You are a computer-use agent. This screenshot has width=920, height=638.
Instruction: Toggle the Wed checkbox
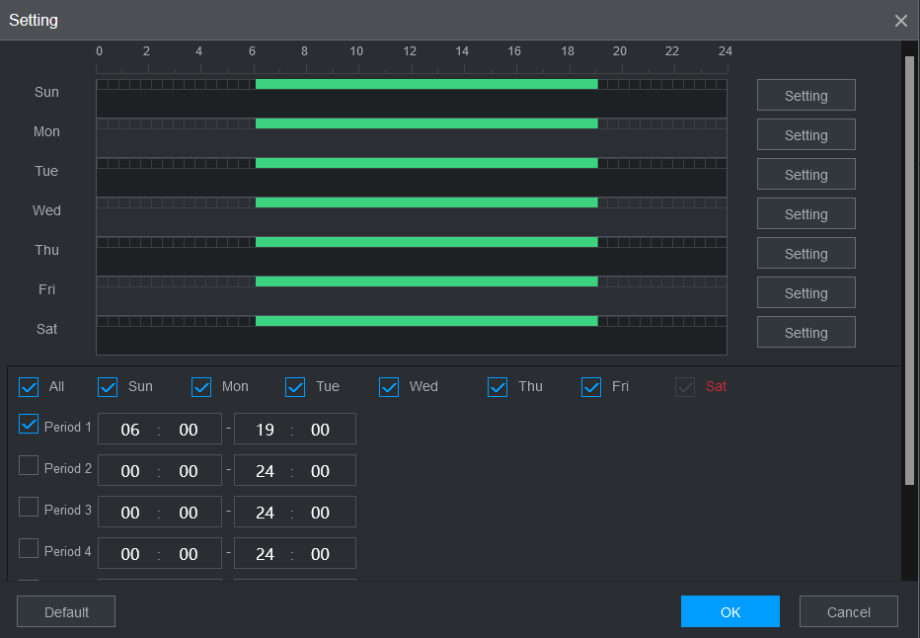click(389, 387)
